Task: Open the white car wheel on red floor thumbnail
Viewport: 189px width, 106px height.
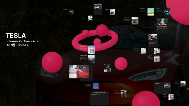Action: click(157, 51)
